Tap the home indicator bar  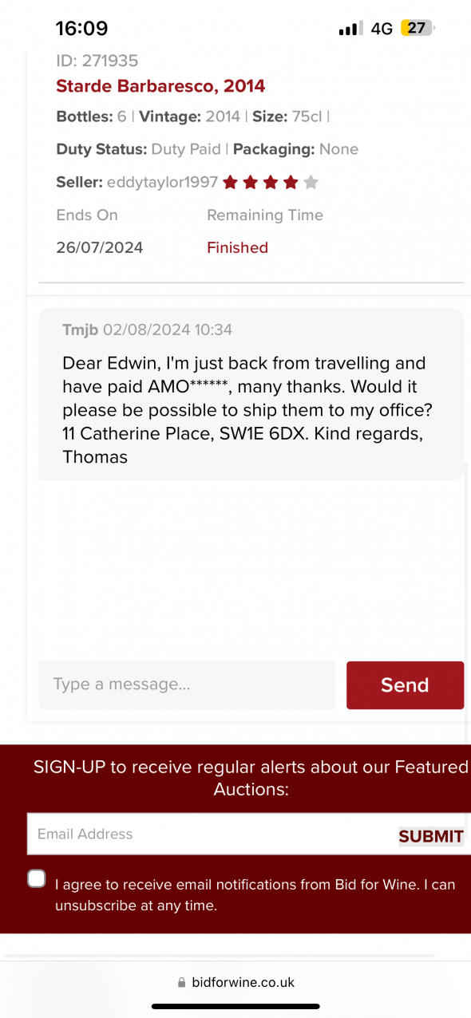click(x=235, y=1007)
